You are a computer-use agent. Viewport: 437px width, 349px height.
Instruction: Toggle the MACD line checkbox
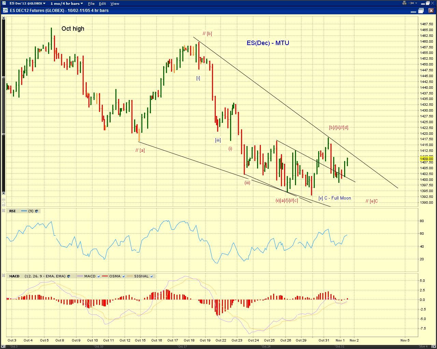point(98,276)
